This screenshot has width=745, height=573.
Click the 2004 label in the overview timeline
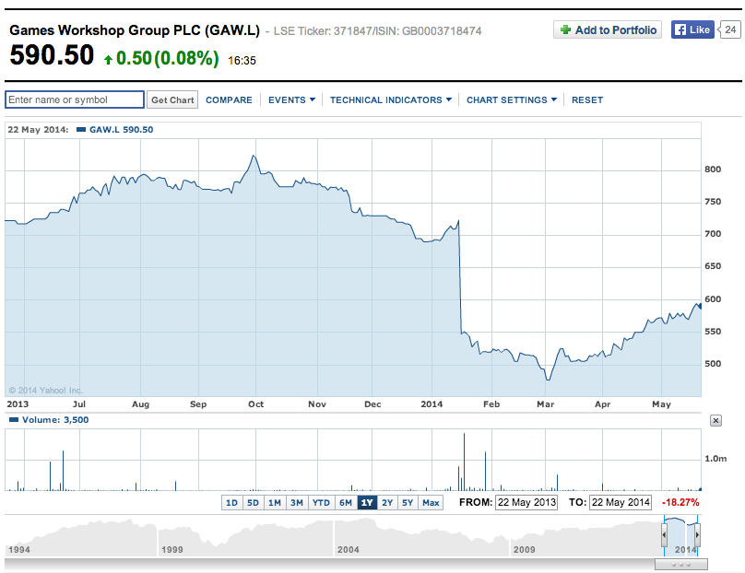(x=349, y=549)
